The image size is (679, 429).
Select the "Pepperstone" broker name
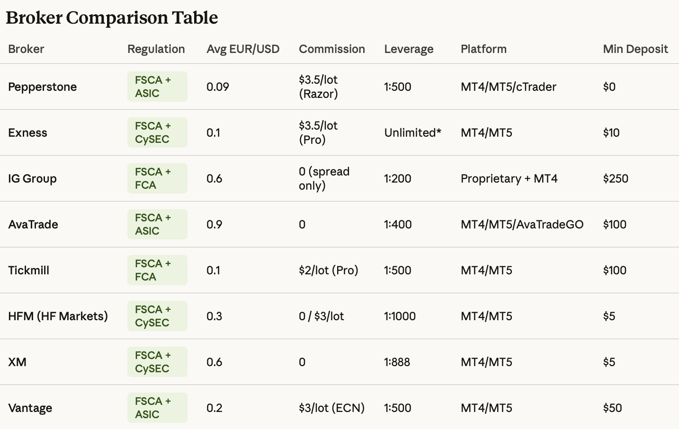pos(43,87)
